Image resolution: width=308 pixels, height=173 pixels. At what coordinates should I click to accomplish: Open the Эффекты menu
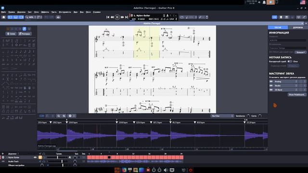(45, 12)
